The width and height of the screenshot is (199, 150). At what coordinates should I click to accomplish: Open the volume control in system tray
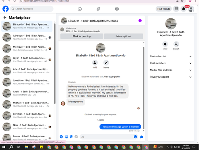tap(179, 147)
